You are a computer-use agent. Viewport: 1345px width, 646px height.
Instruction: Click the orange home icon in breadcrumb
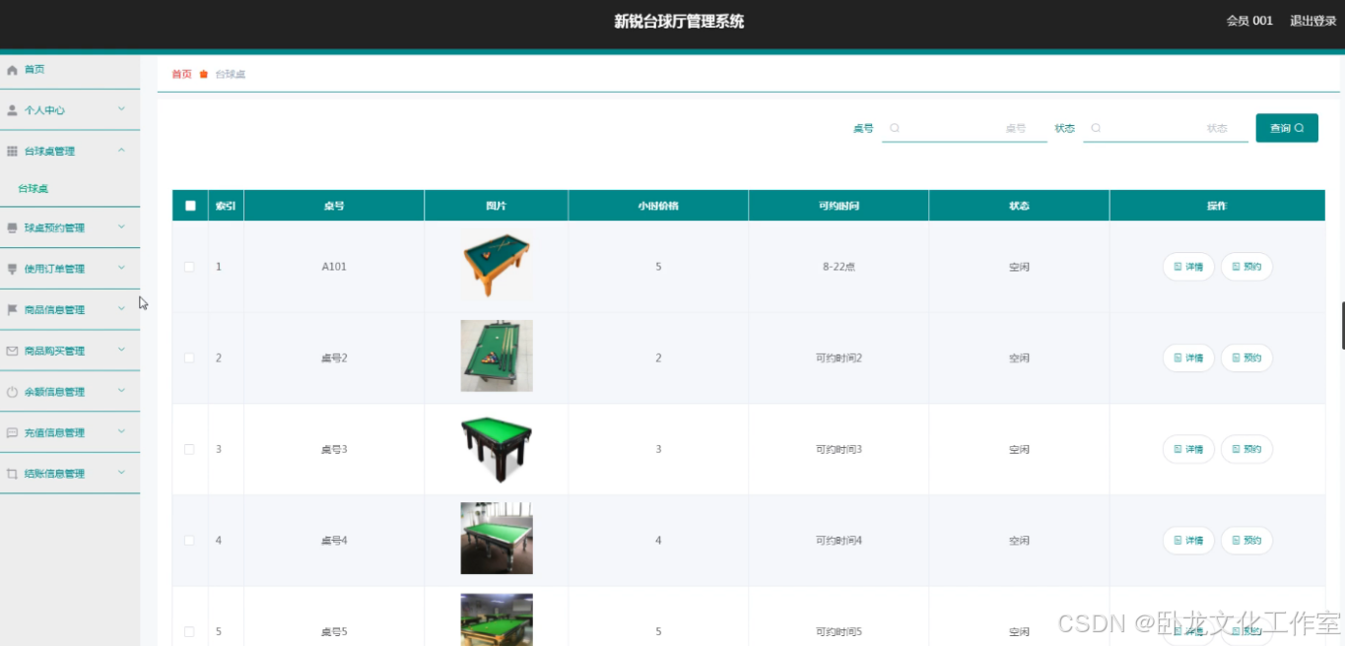coord(204,74)
